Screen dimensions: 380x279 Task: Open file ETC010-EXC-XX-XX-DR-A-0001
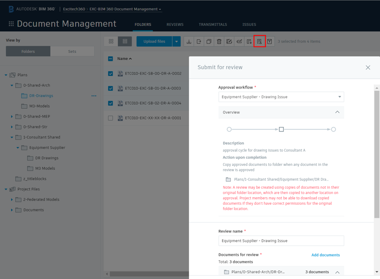tap(153, 118)
